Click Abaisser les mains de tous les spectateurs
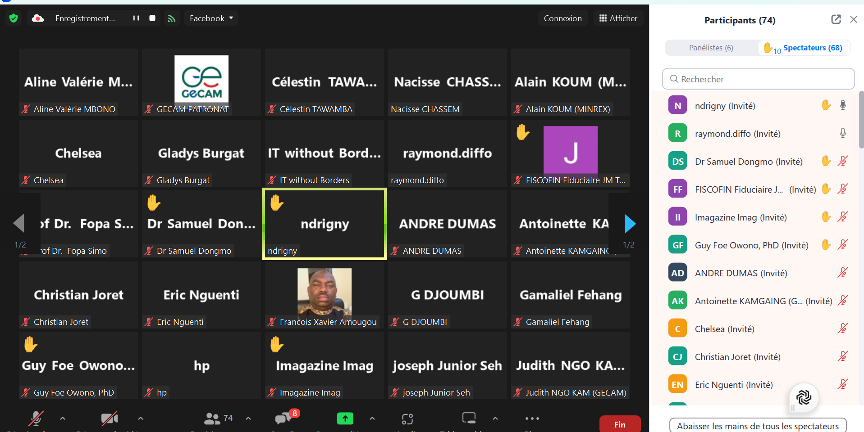Image resolution: width=864 pixels, height=432 pixels. 758,426
